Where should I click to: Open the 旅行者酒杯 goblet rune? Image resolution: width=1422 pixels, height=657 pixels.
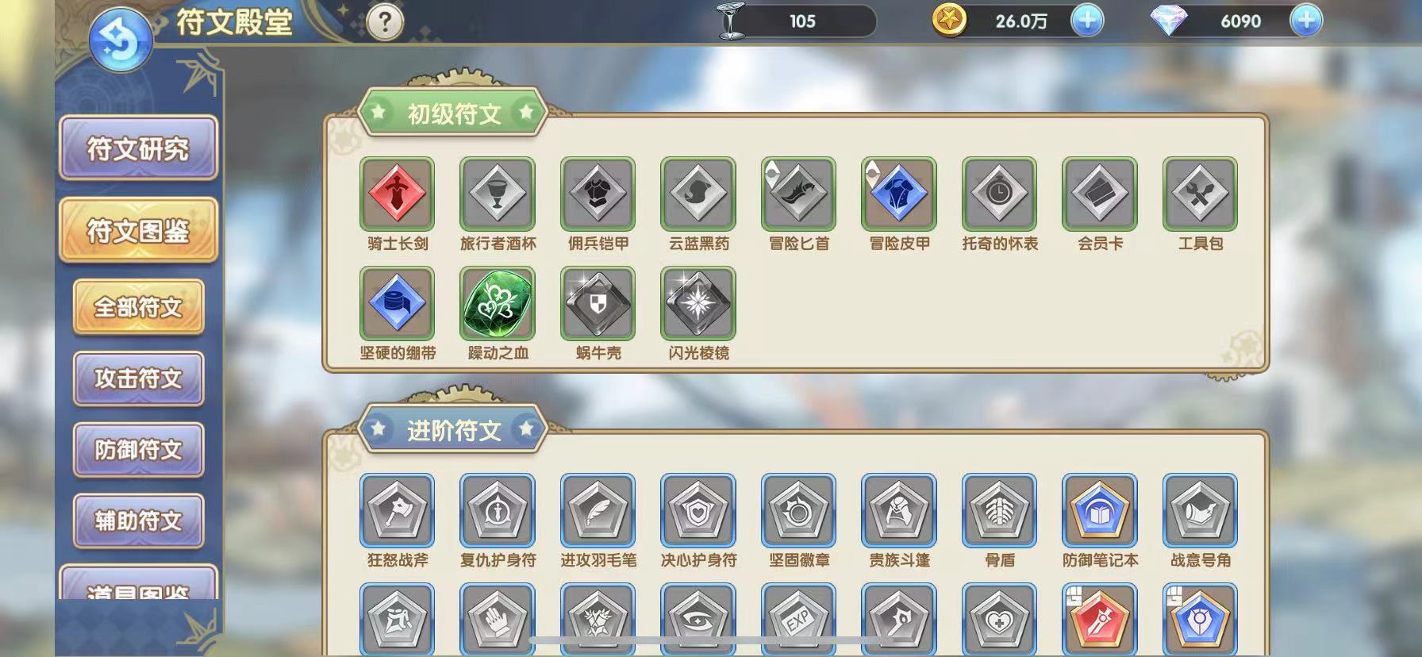(x=498, y=194)
